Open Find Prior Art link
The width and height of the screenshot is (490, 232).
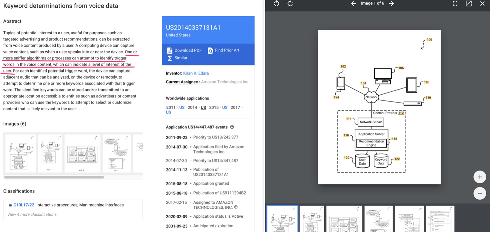pyautogui.click(x=227, y=50)
